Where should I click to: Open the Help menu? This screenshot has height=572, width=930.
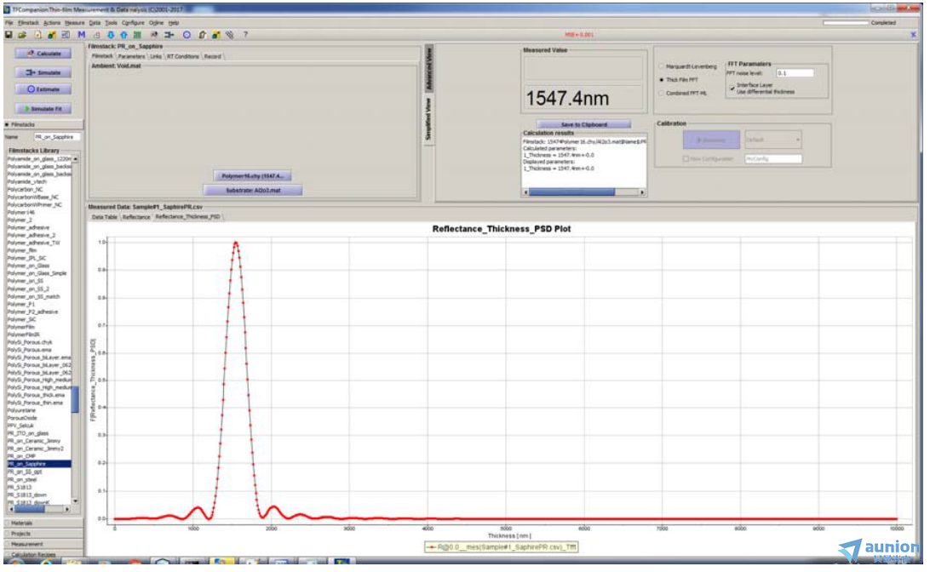click(x=174, y=22)
